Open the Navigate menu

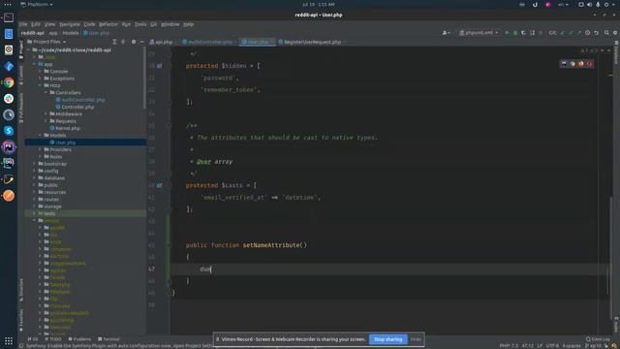tap(70, 24)
